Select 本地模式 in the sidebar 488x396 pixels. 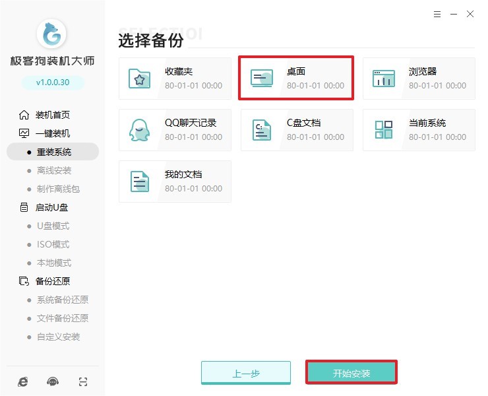[x=54, y=263]
